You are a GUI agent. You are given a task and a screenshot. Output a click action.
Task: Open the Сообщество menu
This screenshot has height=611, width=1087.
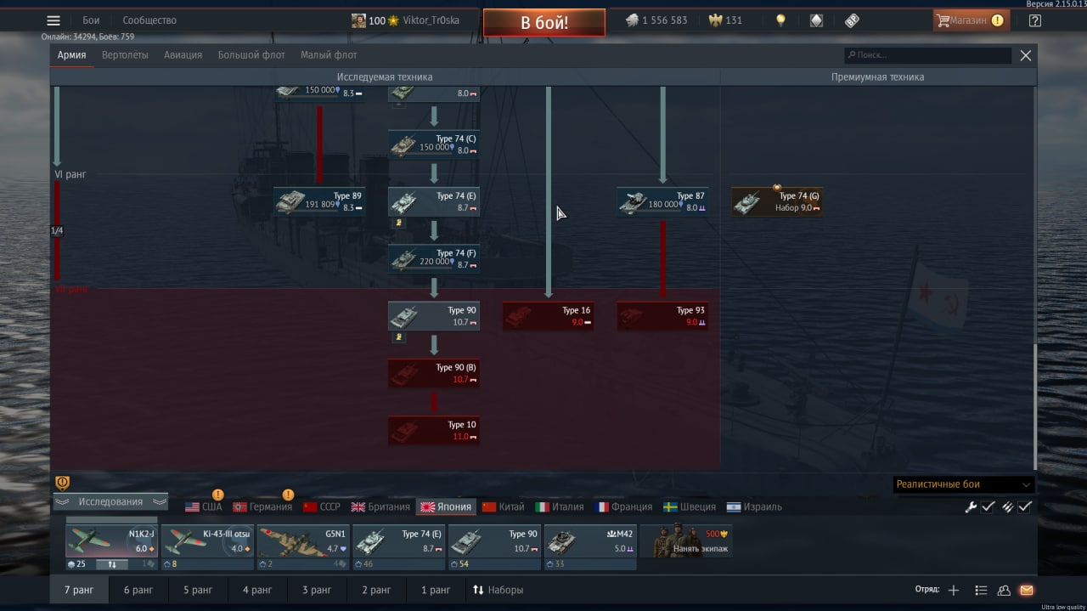click(x=149, y=20)
